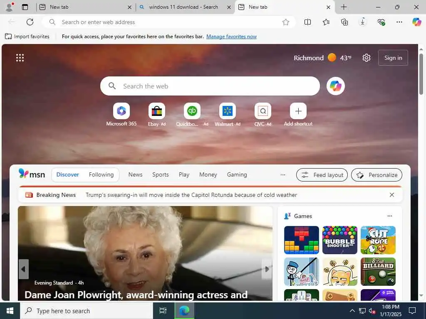
Task: Open the Money category
Action: tap(208, 175)
